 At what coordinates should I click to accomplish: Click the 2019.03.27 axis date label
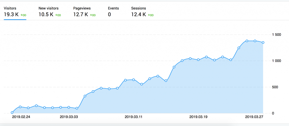pos(254,117)
